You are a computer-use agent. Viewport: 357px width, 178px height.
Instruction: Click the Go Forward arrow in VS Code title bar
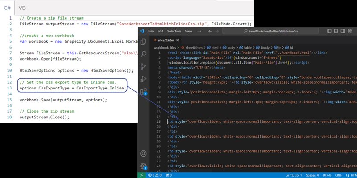click(217, 31)
